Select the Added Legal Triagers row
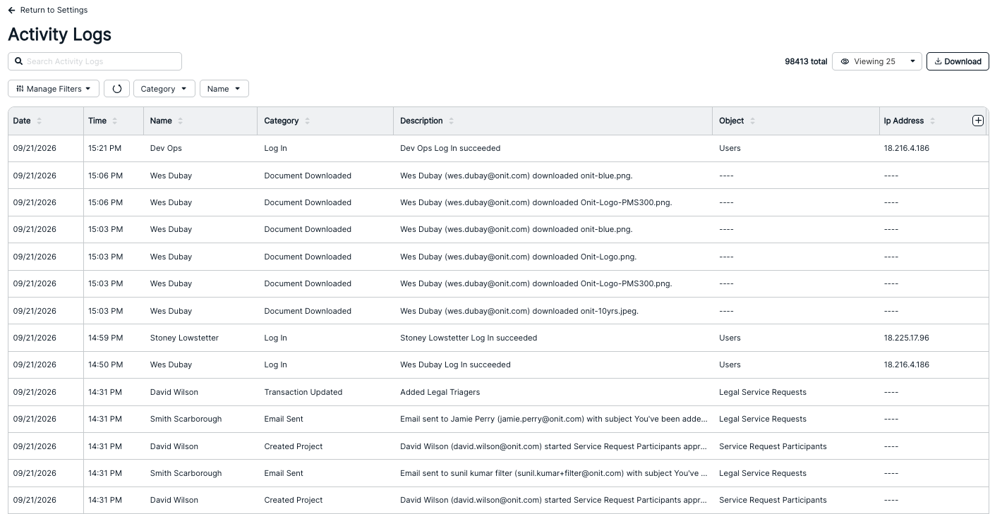Image resolution: width=1002 pixels, height=514 pixels. point(498,392)
